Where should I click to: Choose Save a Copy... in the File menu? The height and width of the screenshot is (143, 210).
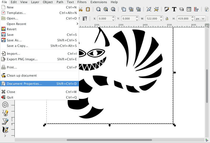(x=39, y=46)
